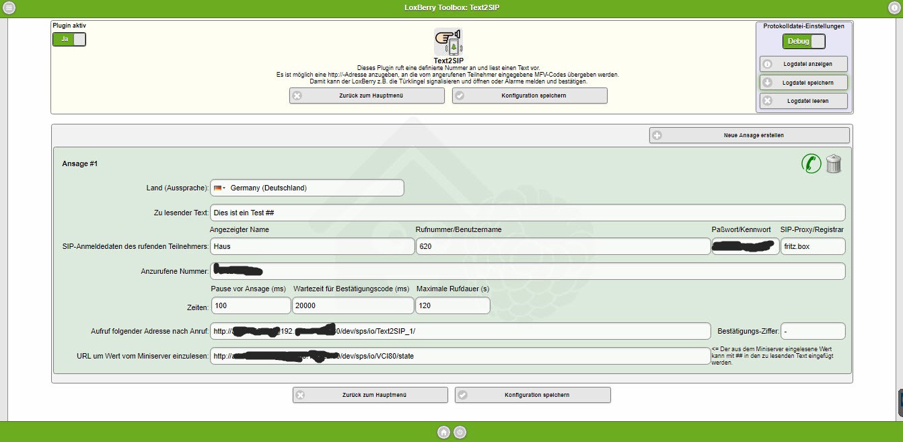The width and height of the screenshot is (903, 442).
Task: Delete Ansage #1 with trash icon
Action: pos(834,163)
